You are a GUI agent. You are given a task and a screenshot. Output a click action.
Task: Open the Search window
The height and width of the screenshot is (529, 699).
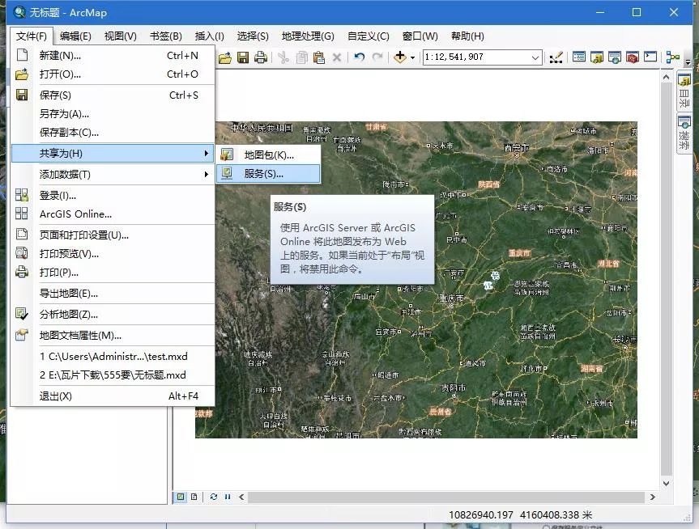tap(614, 57)
